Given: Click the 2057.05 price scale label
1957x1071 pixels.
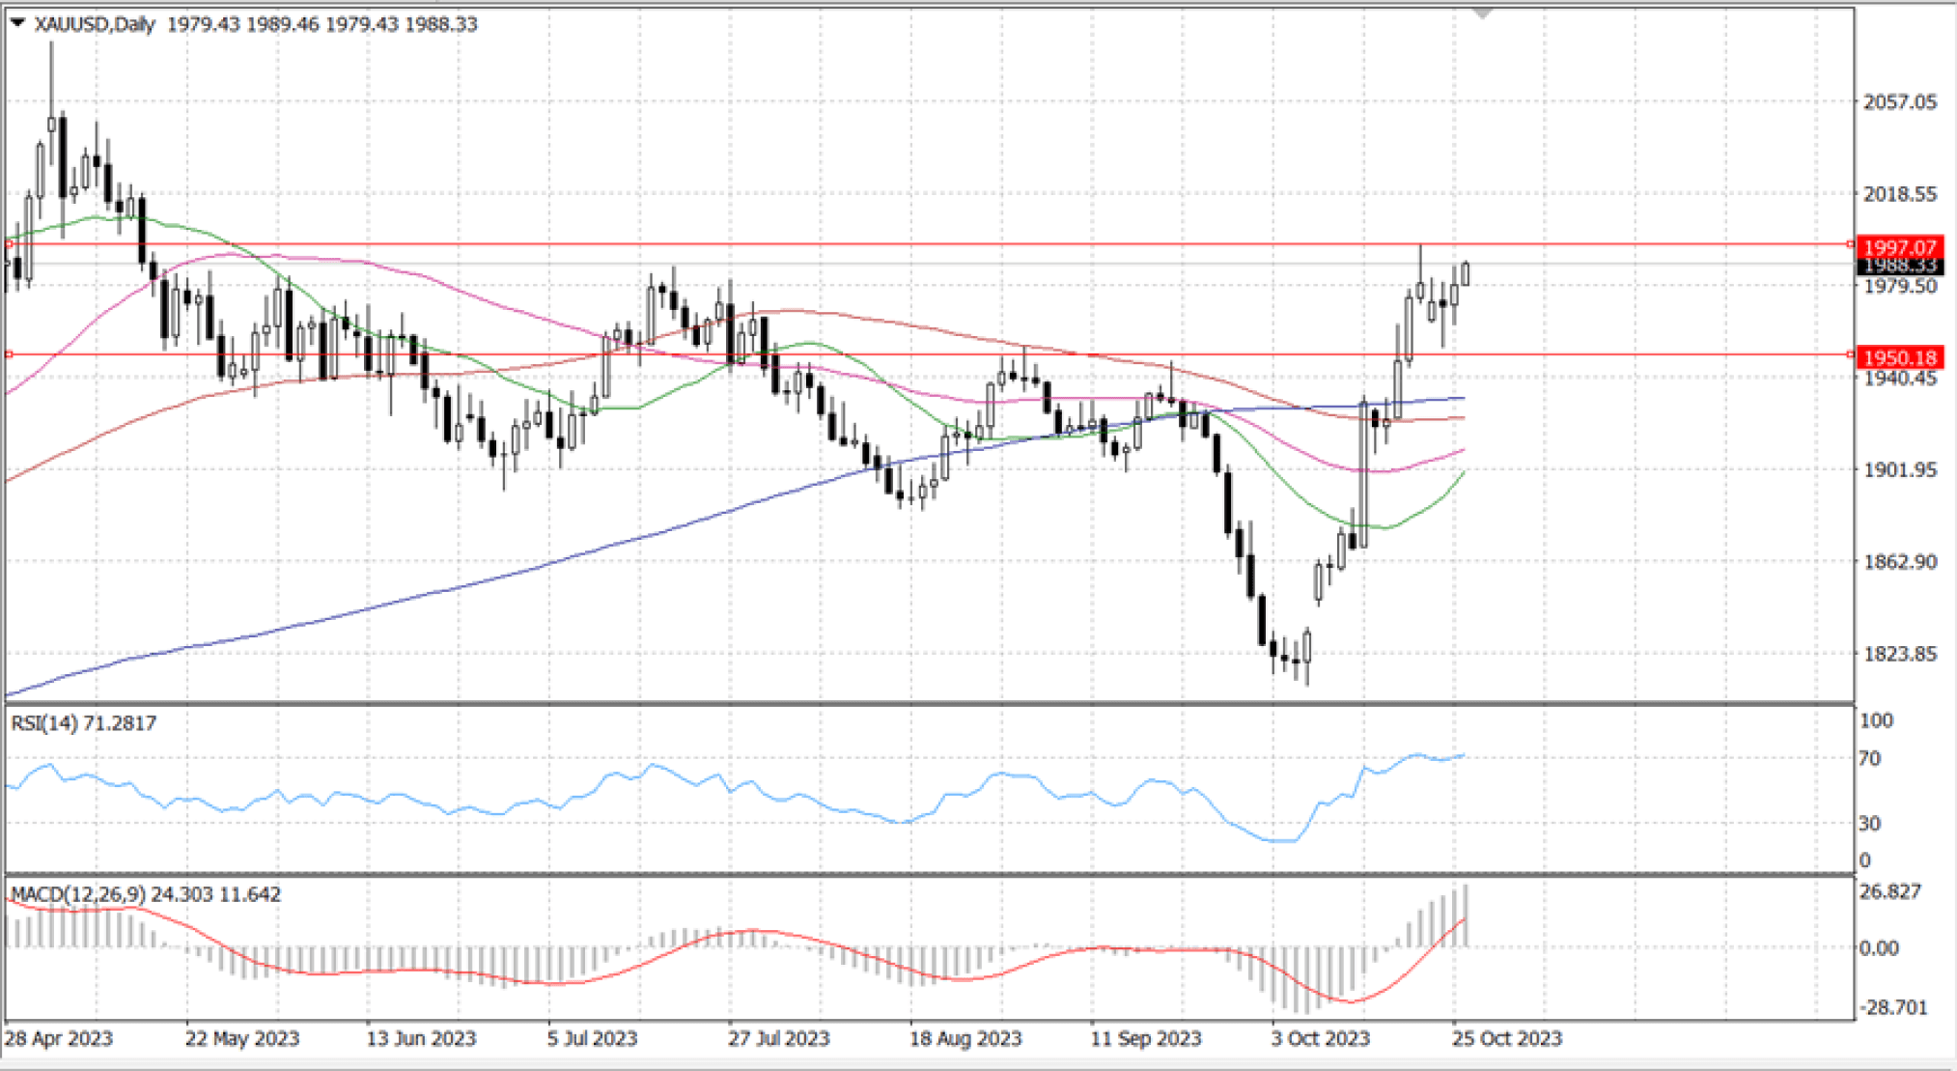Looking at the screenshot, I should pos(1899,102).
